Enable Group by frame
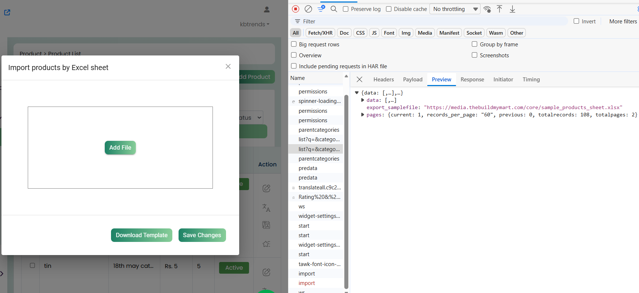 pos(474,44)
